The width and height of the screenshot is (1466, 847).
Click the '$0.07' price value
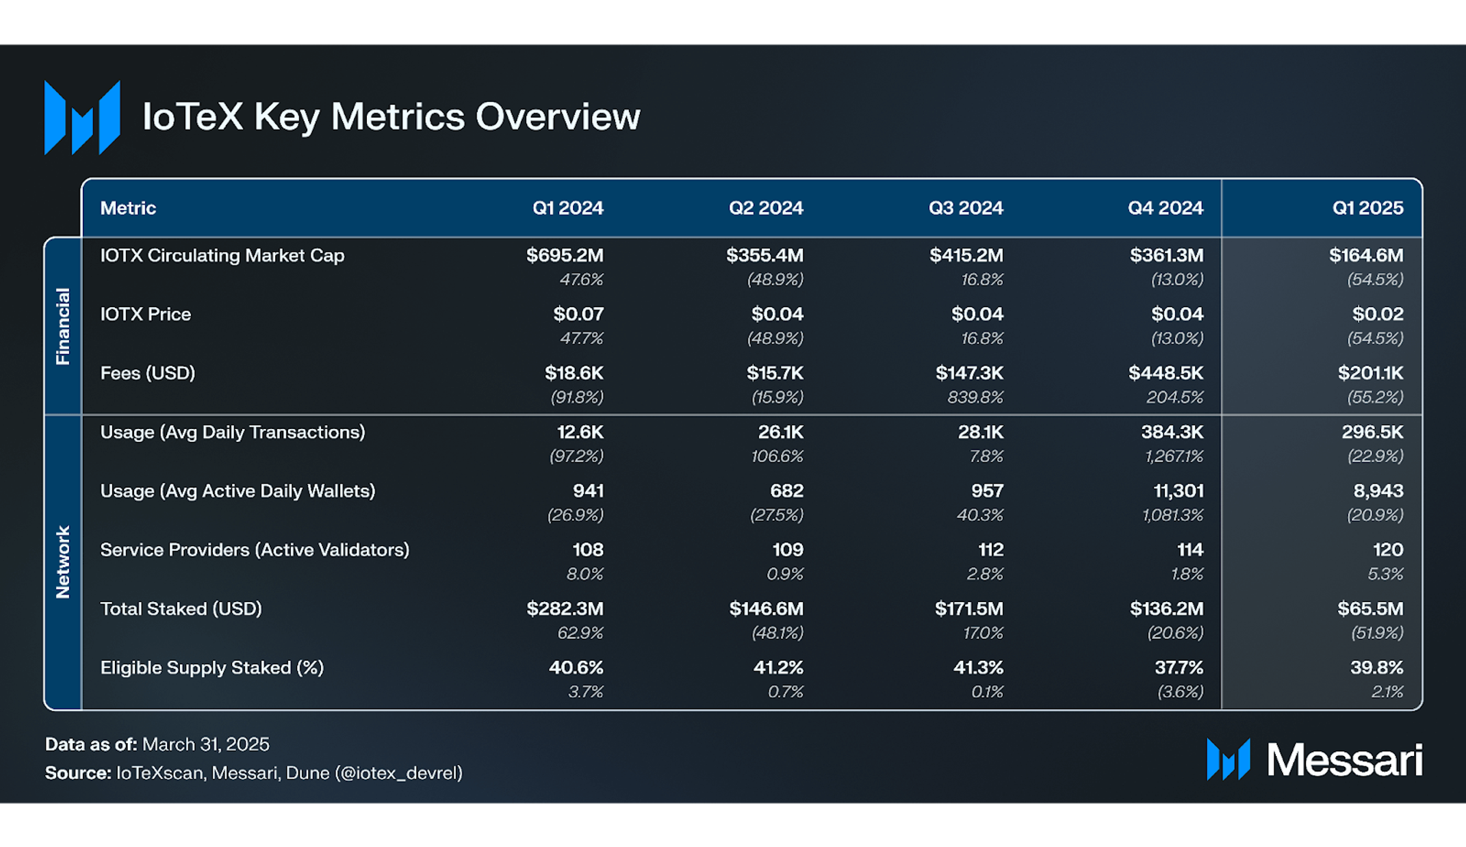[x=578, y=315]
